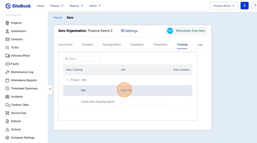Open Maintenance Log wrench icon

[x=7, y=72]
